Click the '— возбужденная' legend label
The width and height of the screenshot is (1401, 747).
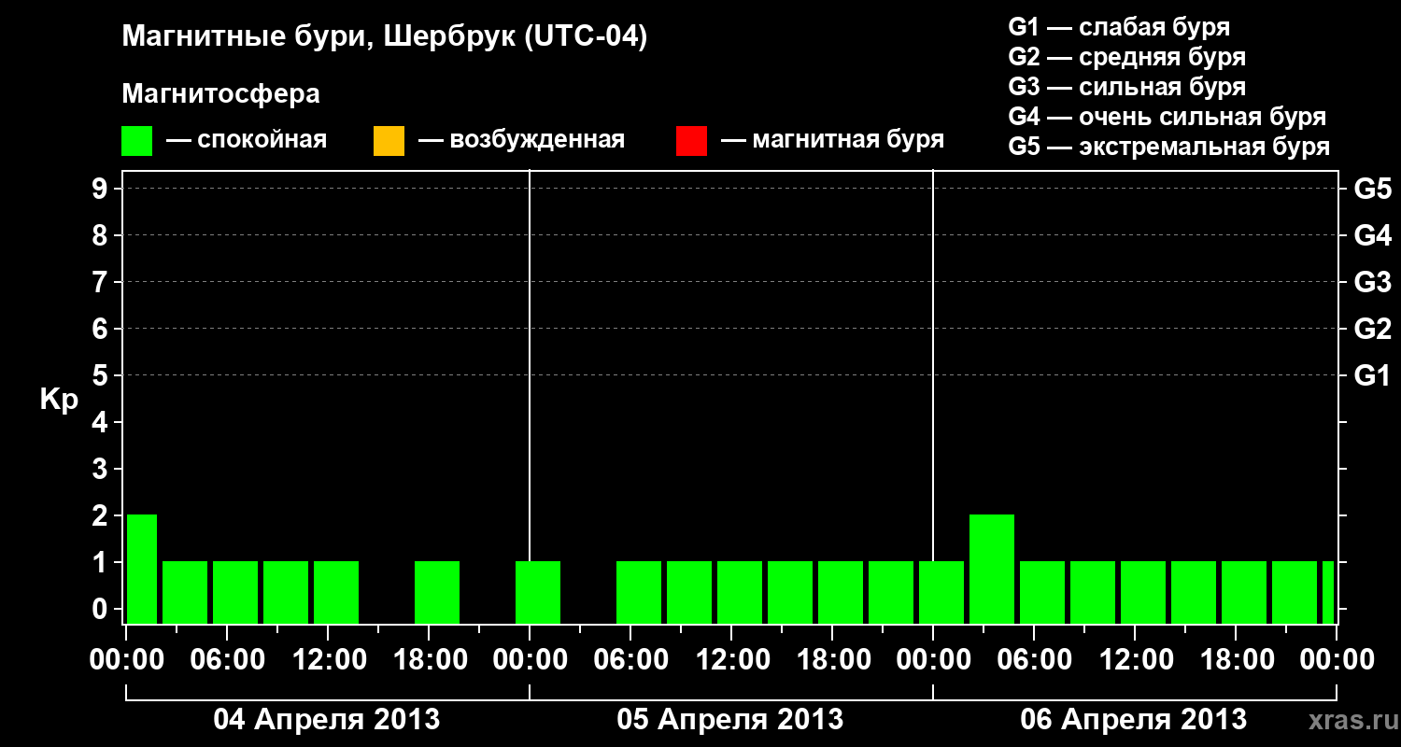pos(521,140)
